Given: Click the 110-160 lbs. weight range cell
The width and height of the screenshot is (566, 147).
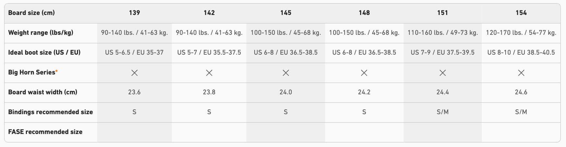Looking at the screenshot, I should [x=443, y=33].
